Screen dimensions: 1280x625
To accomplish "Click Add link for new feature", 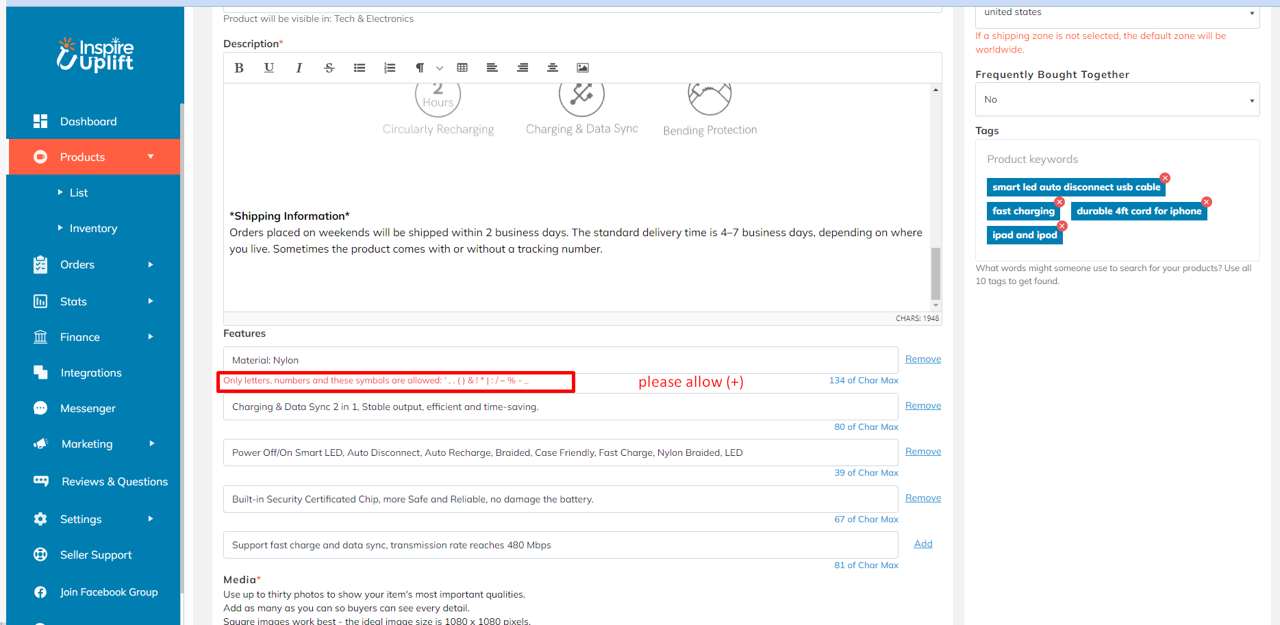I will [x=923, y=544].
